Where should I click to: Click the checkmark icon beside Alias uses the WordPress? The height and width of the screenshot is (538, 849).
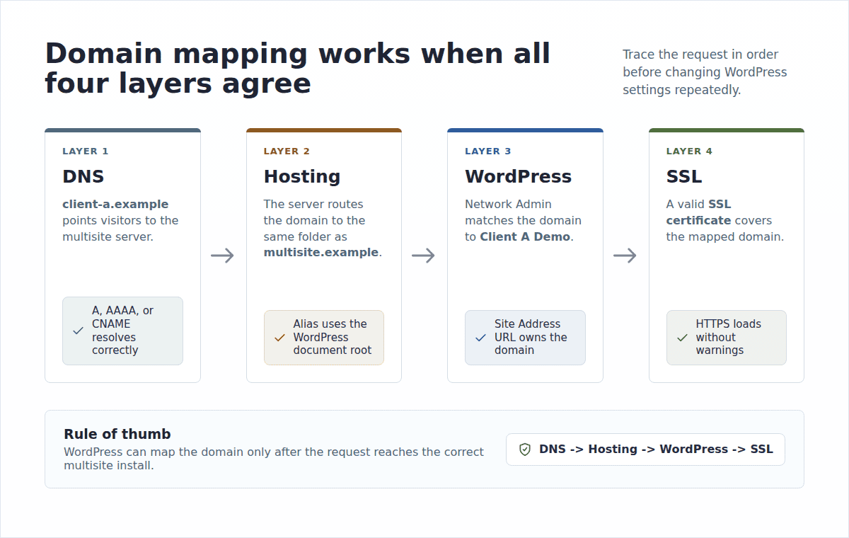point(279,338)
